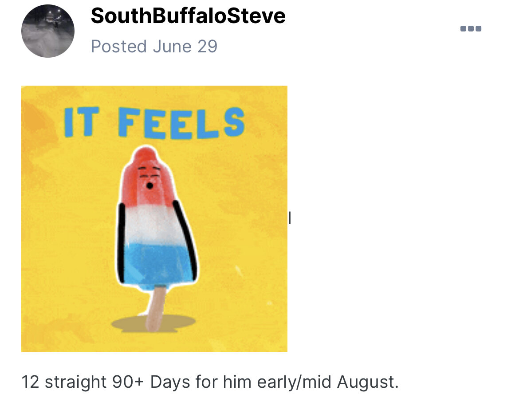
Task: Click the word August in the post
Action: (368, 382)
